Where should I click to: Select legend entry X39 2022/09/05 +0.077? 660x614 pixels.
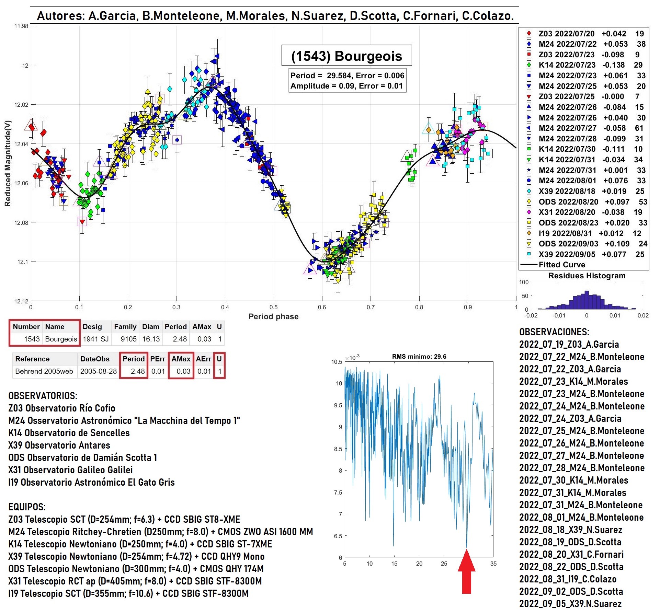pos(585,254)
